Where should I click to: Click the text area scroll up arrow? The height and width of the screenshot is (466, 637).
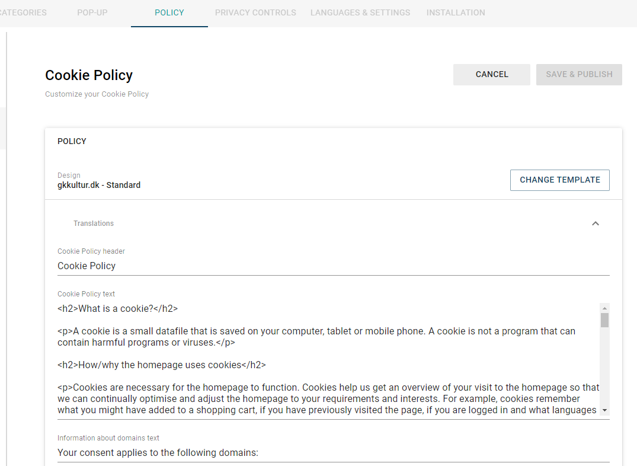(604, 308)
